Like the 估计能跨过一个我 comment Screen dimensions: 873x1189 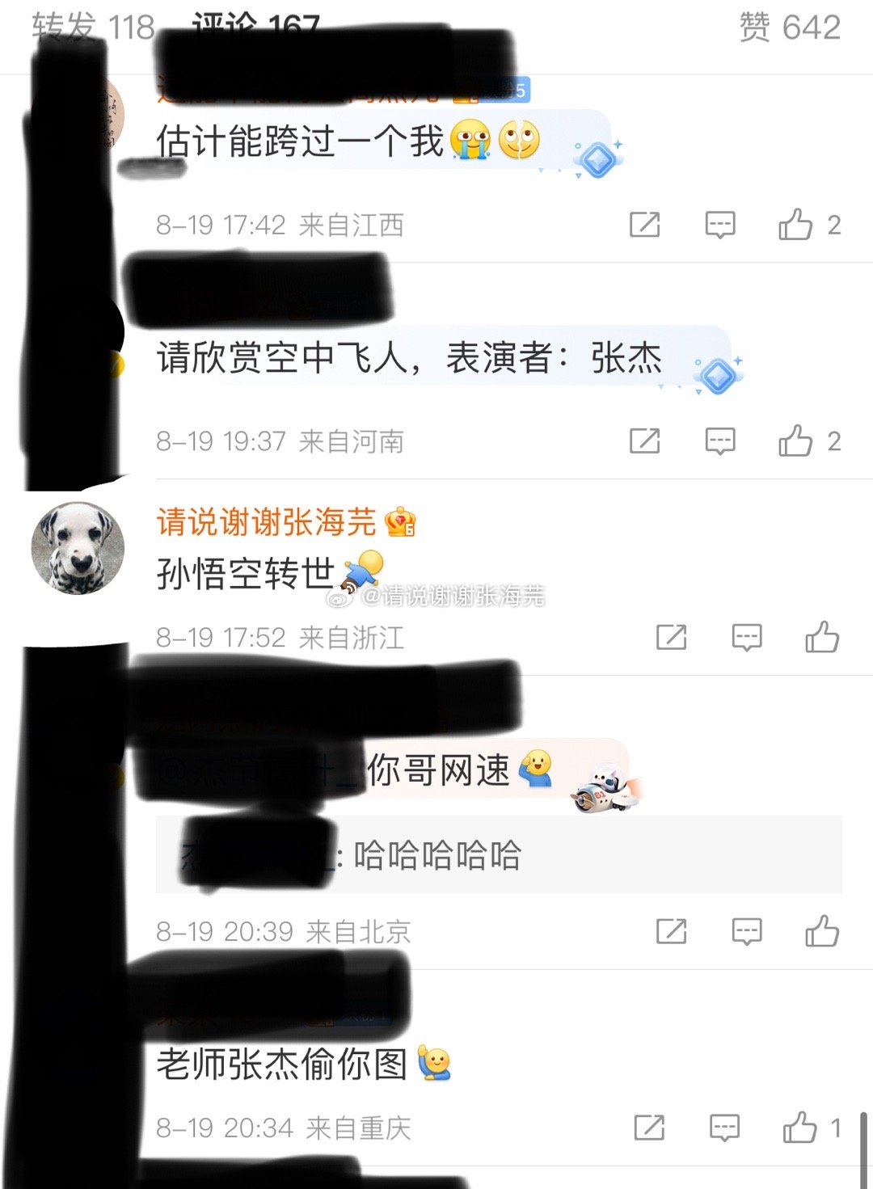795,225
